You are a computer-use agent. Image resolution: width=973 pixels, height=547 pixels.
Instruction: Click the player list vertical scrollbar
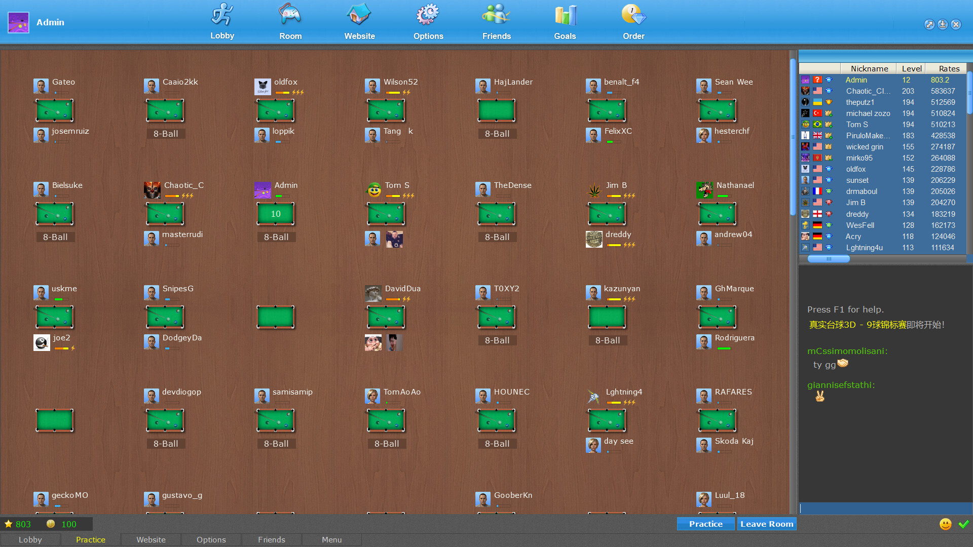[x=970, y=93]
